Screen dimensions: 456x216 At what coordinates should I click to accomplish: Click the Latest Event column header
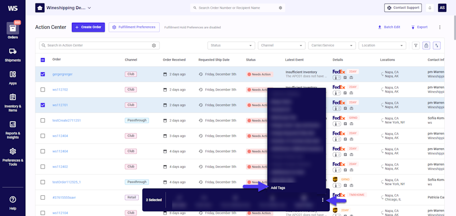click(294, 60)
